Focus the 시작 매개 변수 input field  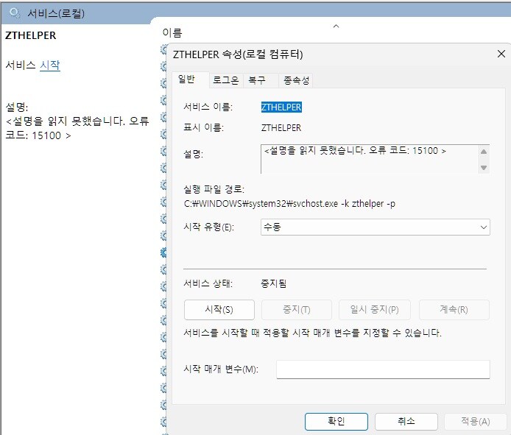[x=382, y=369]
